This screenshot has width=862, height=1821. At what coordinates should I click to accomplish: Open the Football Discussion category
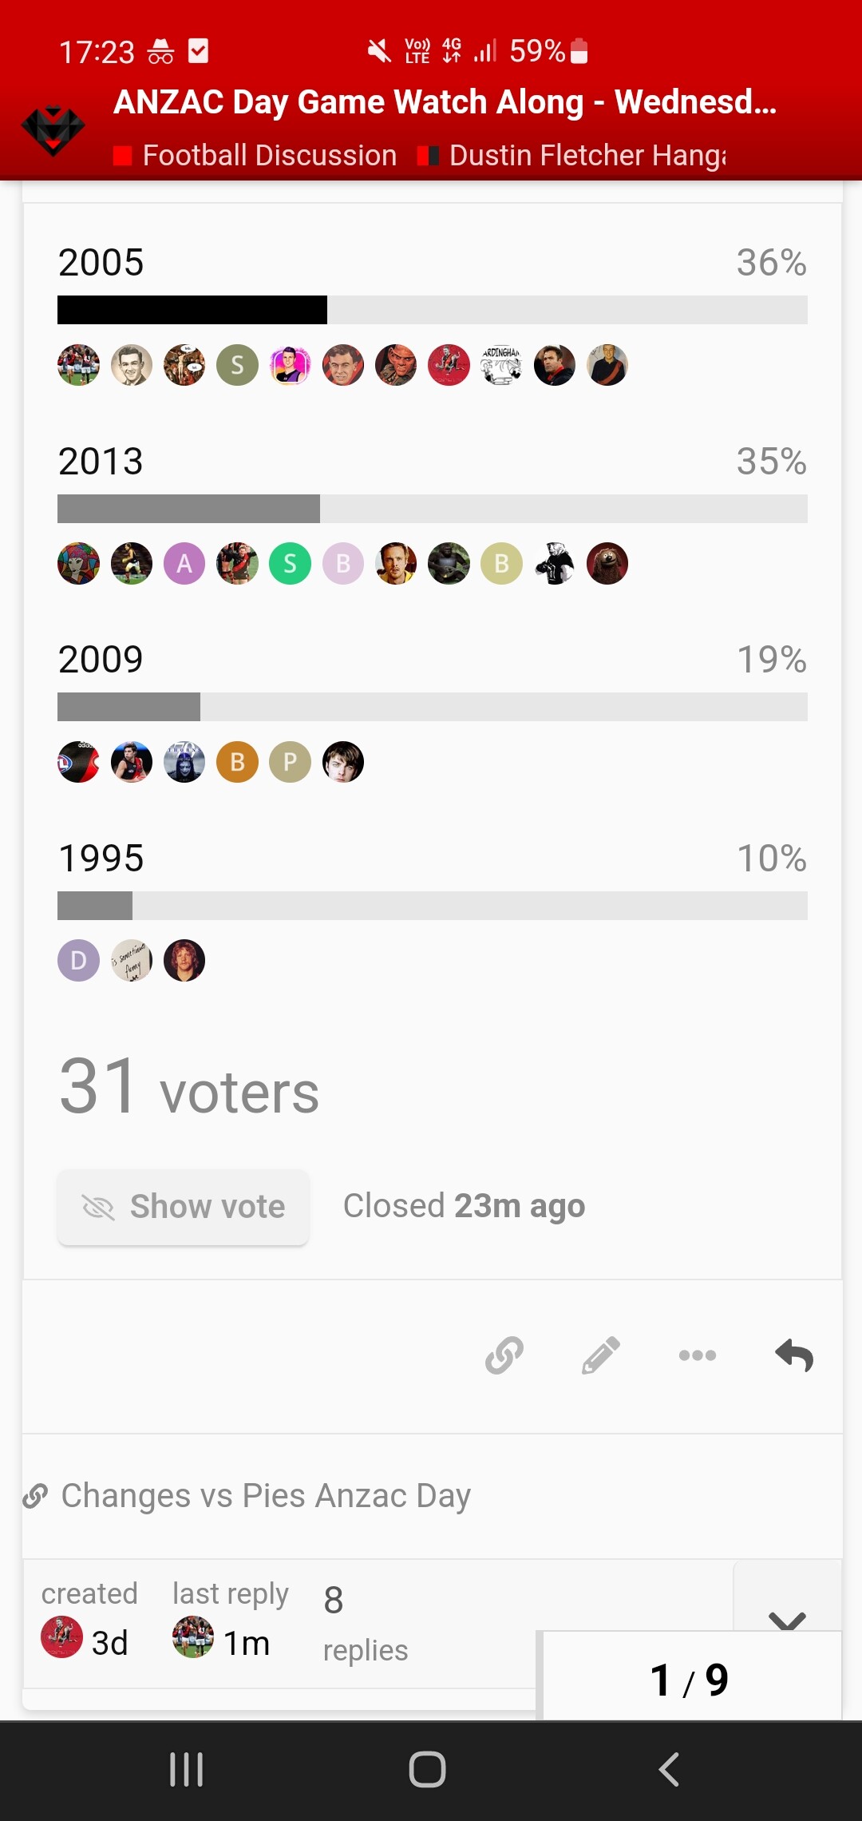tap(255, 155)
